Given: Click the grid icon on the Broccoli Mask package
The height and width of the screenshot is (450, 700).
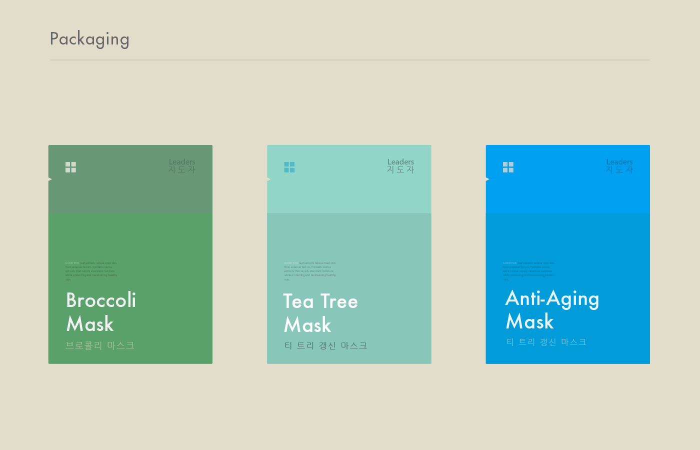Looking at the screenshot, I should click(70, 167).
